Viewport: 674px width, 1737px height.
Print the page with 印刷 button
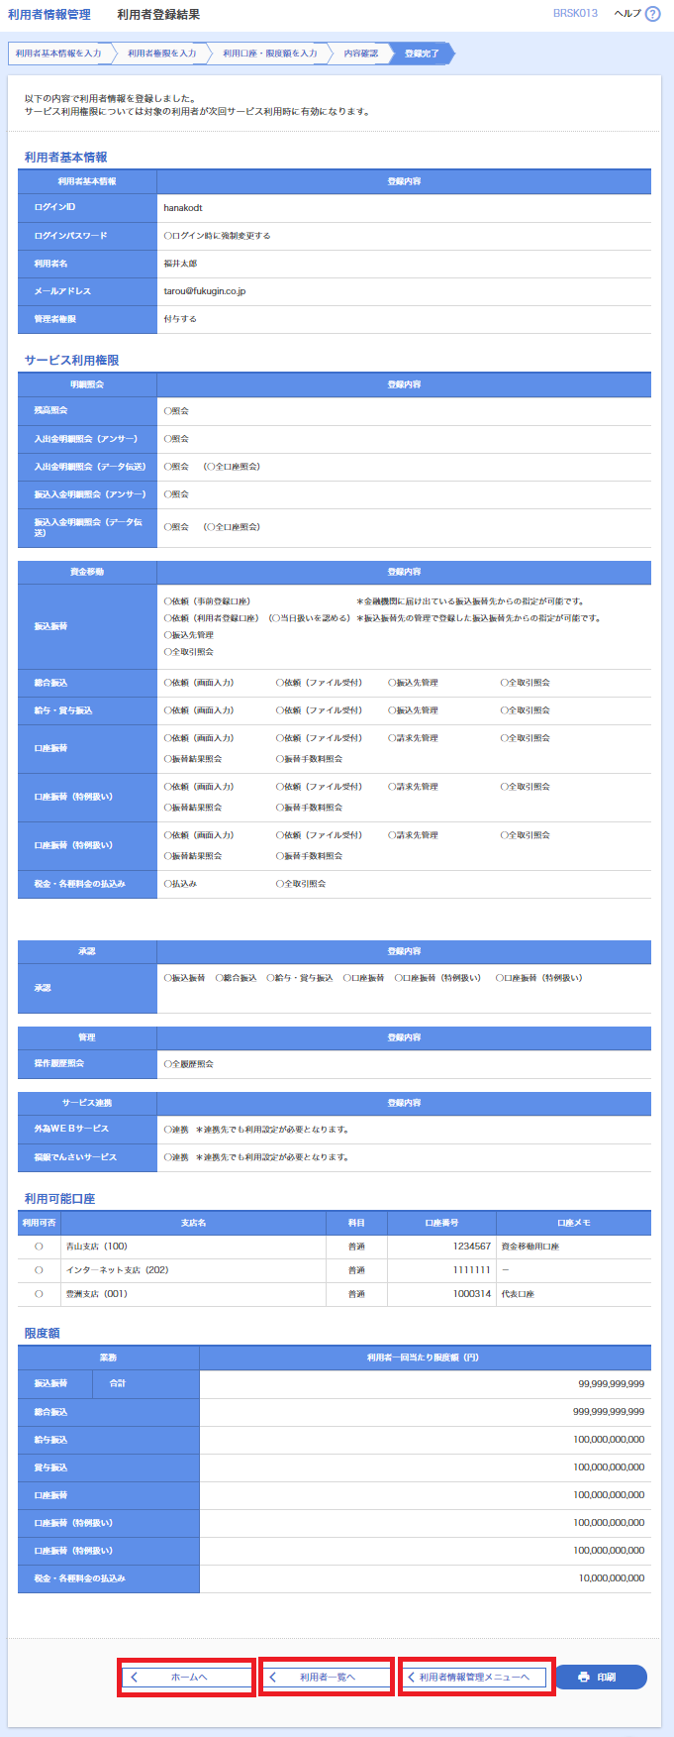pos(600,1677)
